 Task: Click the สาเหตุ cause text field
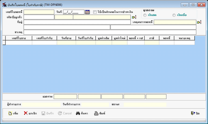pos(110,32)
